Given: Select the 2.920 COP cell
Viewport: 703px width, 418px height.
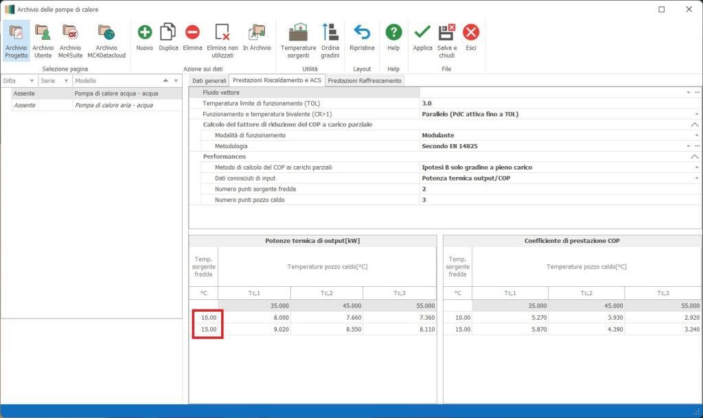Looking at the screenshot, I should click(x=663, y=318).
